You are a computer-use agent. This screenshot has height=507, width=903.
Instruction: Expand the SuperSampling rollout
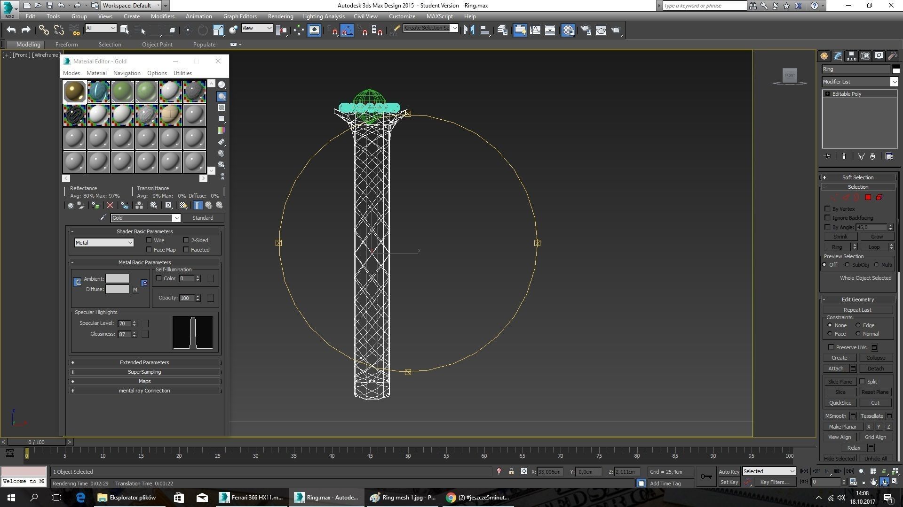point(144,372)
